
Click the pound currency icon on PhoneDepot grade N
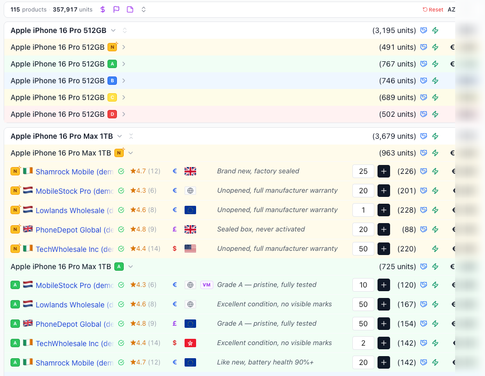click(x=175, y=229)
